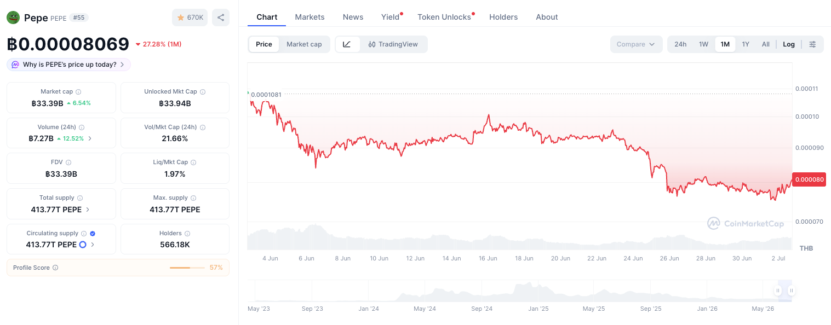831x325 pixels.
Task: Switch to TradingView chart mode
Action: click(x=393, y=44)
